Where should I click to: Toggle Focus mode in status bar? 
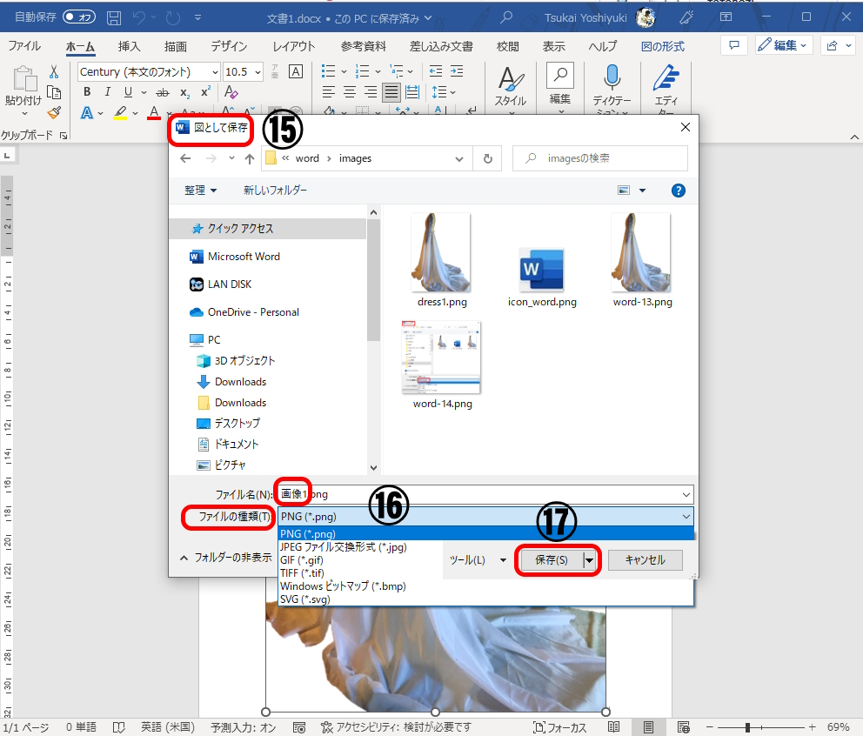tap(559, 726)
